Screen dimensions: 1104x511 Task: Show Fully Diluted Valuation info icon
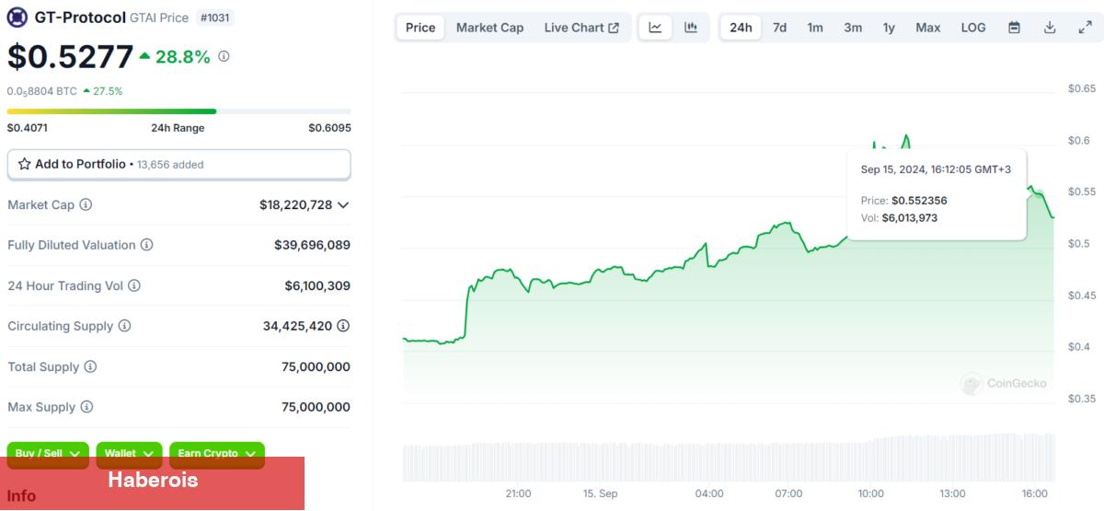[x=147, y=245]
